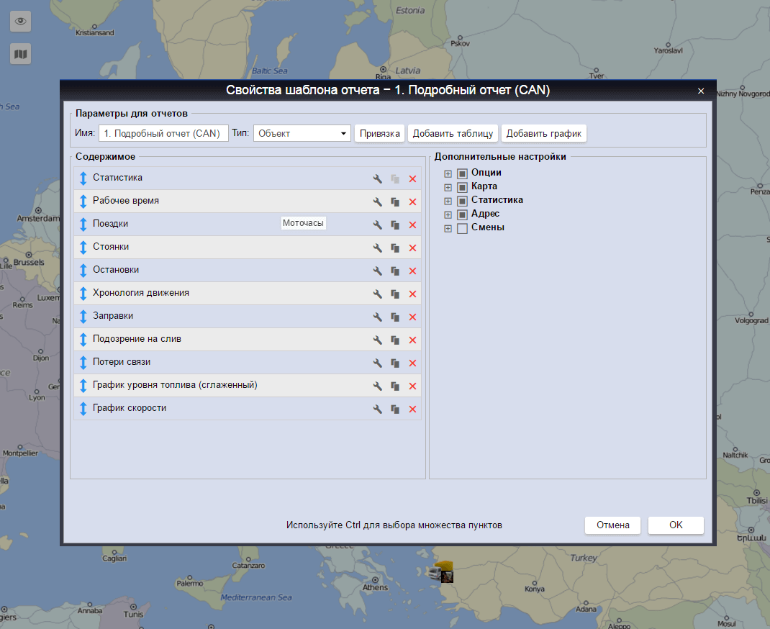This screenshot has height=629, width=770.
Task: Toggle the Карта checkbox
Action: click(x=462, y=187)
